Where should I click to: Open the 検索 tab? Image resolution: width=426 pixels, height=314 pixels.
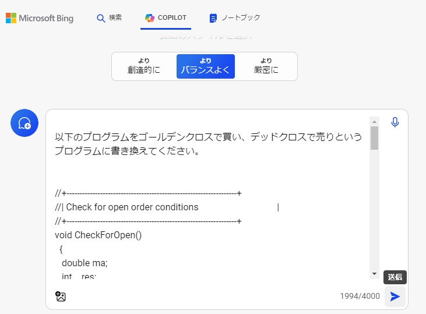point(115,18)
